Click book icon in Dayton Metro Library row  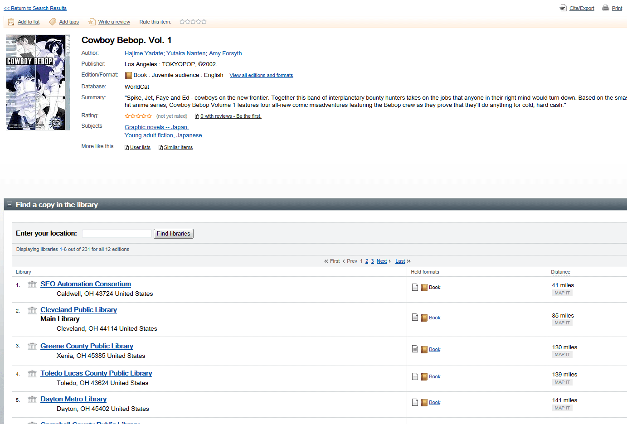[x=424, y=403]
